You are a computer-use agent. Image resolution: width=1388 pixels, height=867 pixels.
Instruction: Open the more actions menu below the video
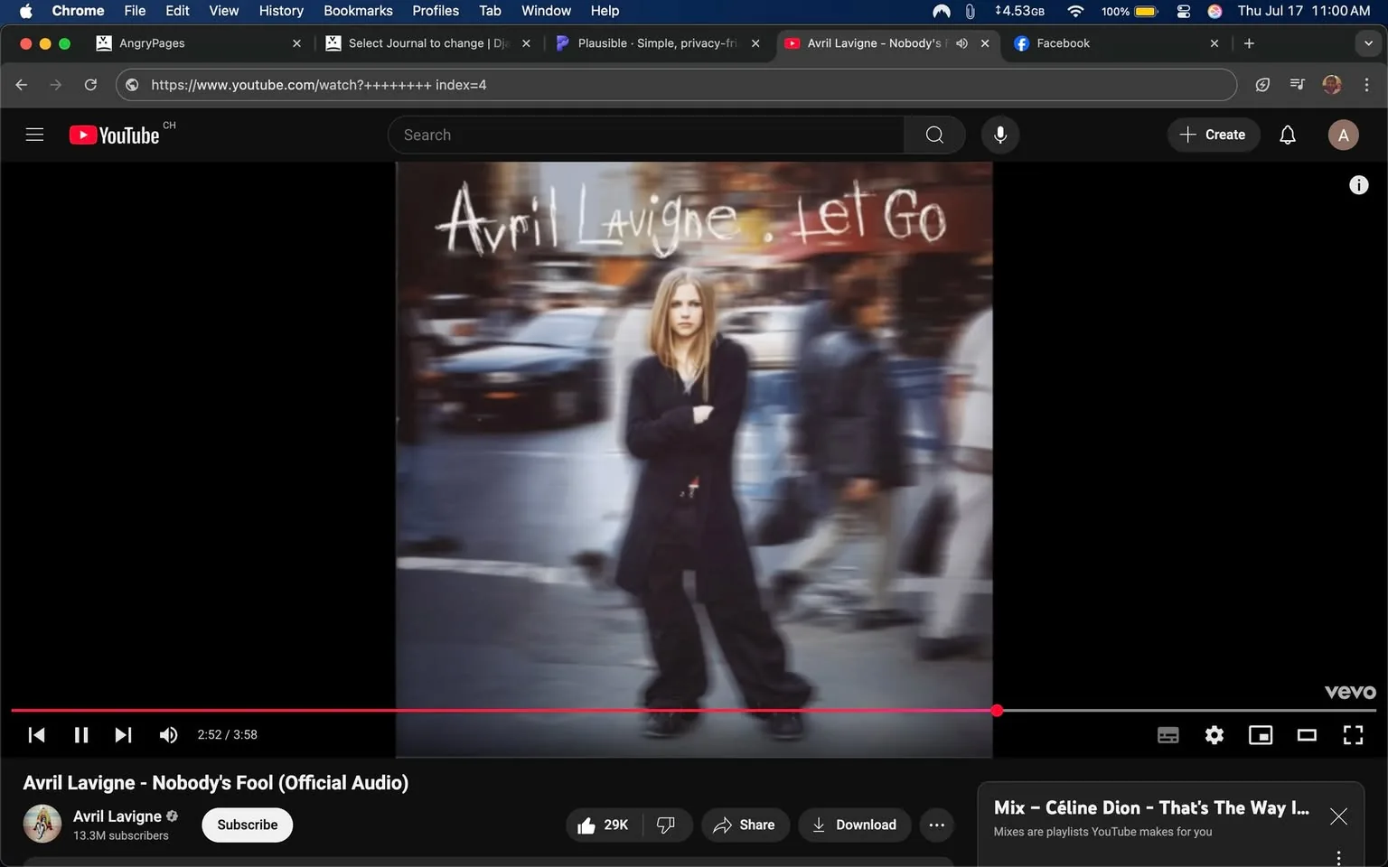pyautogui.click(x=936, y=825)
